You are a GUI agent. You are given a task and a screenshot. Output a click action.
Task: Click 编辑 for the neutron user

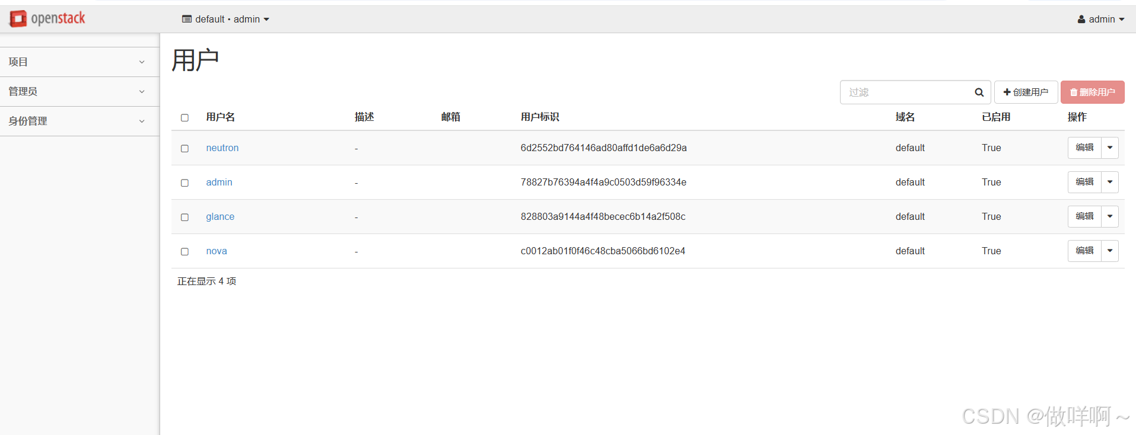(x=1084, y=148)
